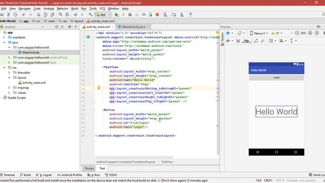Navigate back with the blue left arrow
The image size is (325, 183).
point(76,15)
